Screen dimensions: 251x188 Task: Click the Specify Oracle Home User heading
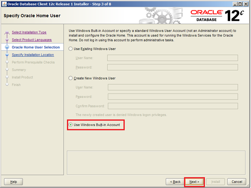(32, 16)
